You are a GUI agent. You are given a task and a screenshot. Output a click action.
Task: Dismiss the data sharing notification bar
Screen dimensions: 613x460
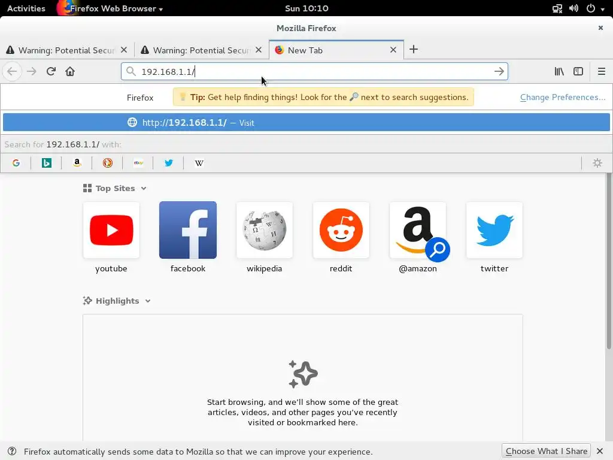click(600, 452)
